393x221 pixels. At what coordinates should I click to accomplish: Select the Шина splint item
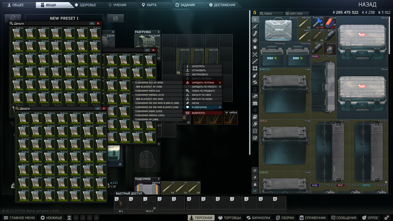[x=330, y=23]
